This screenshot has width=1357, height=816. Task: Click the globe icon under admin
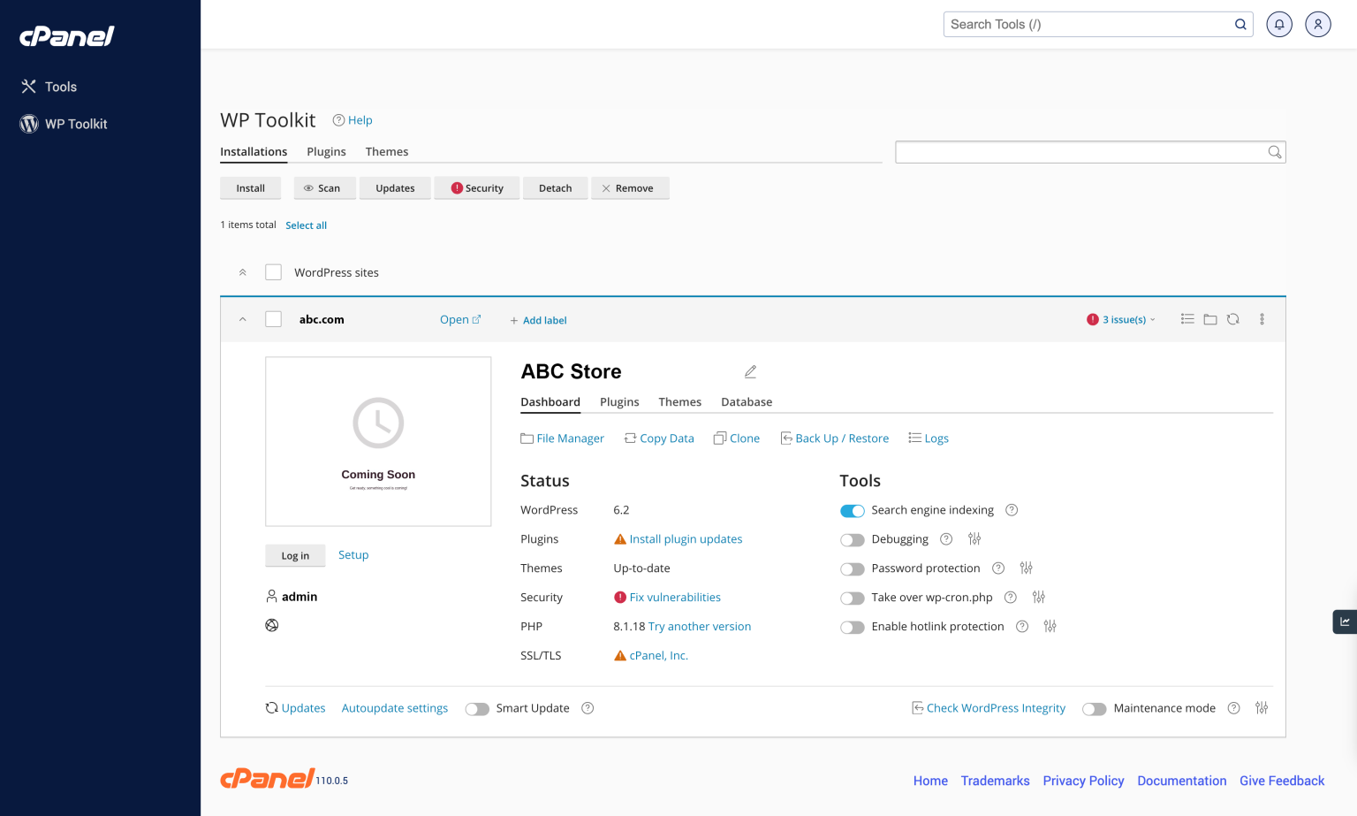click(272, 625)
